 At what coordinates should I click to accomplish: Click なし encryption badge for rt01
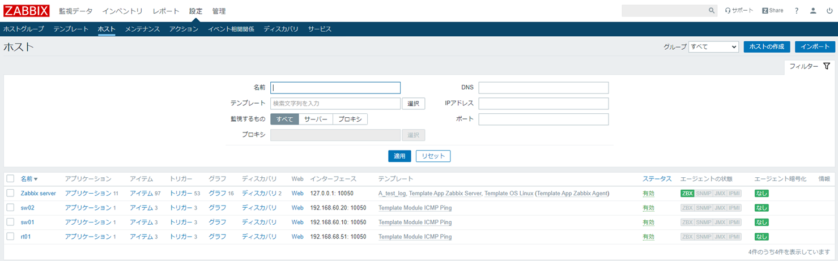coord(762,237)
